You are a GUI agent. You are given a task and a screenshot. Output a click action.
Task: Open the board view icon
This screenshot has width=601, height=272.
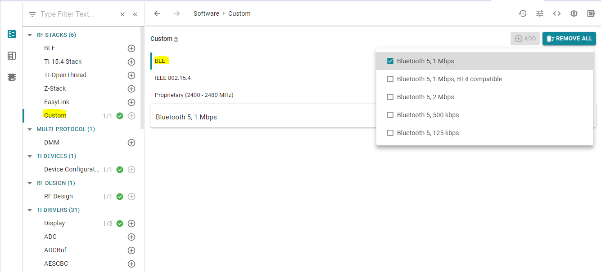click(591, 13)
